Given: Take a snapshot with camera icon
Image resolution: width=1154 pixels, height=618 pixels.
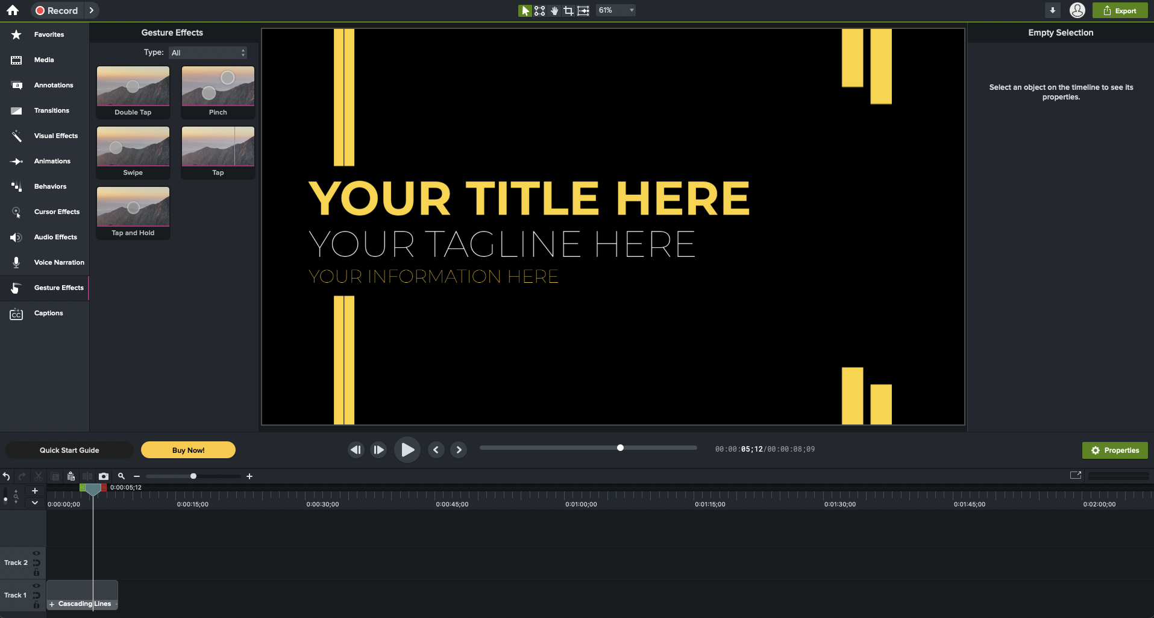Looking at the screenshot, I should pos(104,476).
